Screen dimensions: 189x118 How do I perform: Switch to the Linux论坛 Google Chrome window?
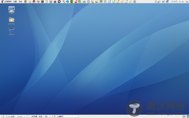point(14,116)
